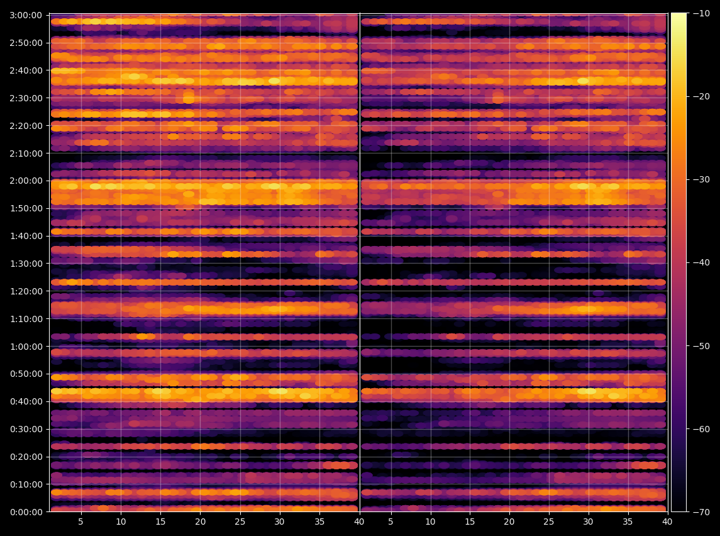
Task: Click the 2:40:00 y-axis tick label
Action: (26, 70)
